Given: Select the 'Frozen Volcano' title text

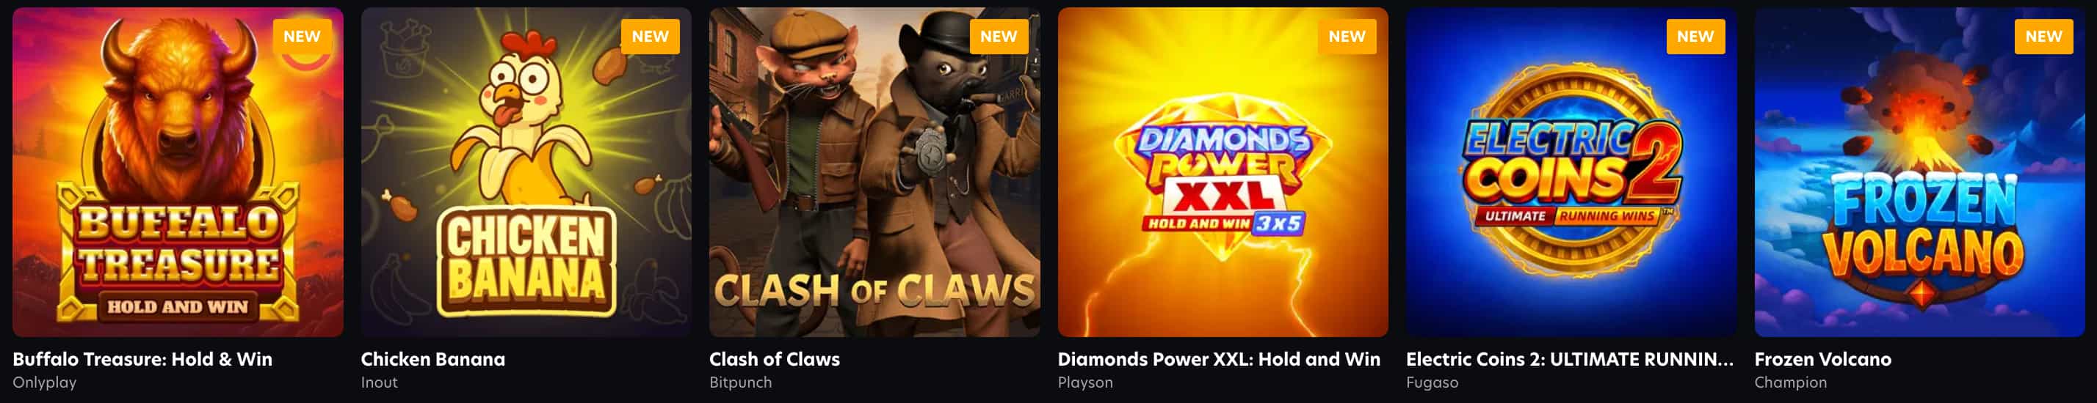Looking at the screenshot, I should [1822, 359].
